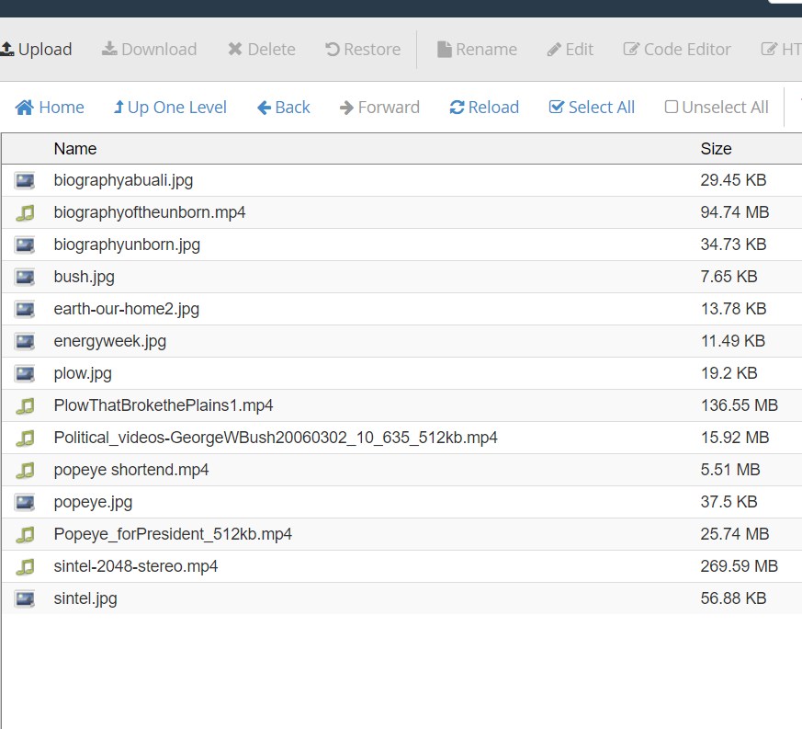Image resolution: width=802 pixels, height=729 pixels.
Task: Click the Reload refresh icon
Action: 456,107
